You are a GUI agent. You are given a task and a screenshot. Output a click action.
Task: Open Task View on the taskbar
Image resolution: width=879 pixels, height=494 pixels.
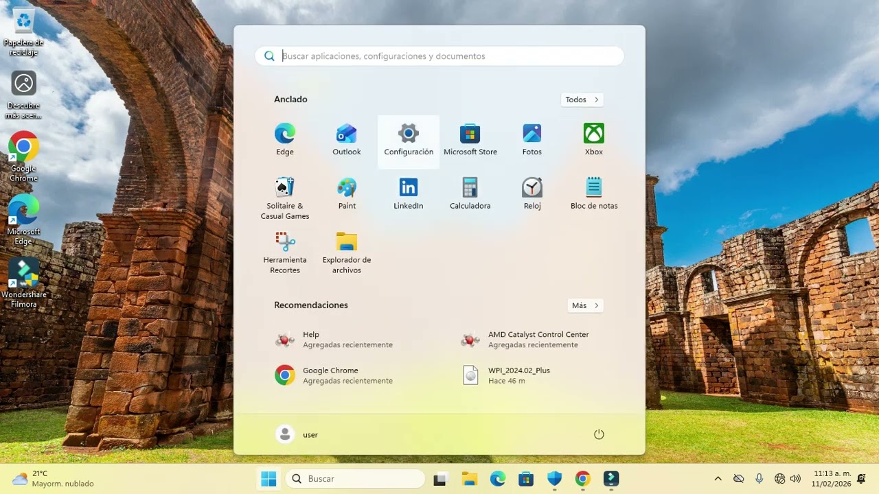(x=441, y=478)
